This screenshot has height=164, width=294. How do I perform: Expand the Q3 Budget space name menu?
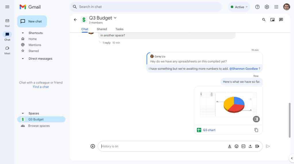point(115,18)
